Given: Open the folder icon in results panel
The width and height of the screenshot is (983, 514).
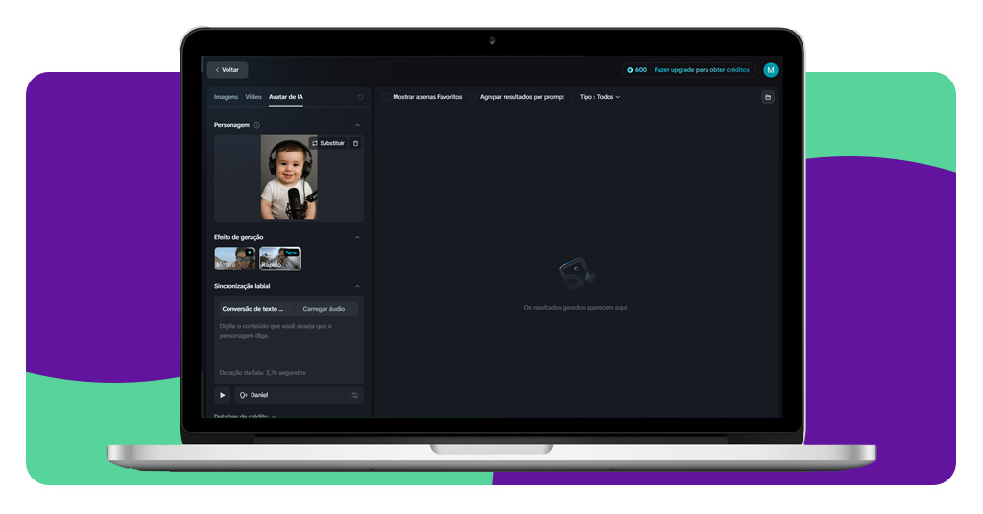Looking at the screenshot, I should click(x=768, y=97).
